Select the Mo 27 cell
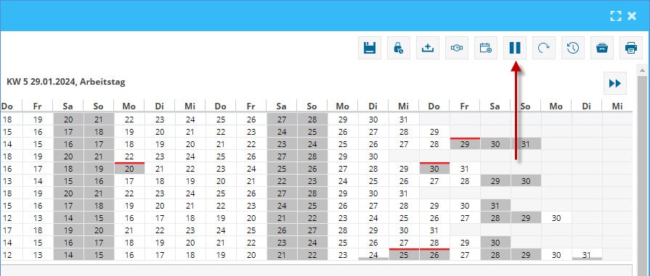650x276 pixels. click(342, 169)
